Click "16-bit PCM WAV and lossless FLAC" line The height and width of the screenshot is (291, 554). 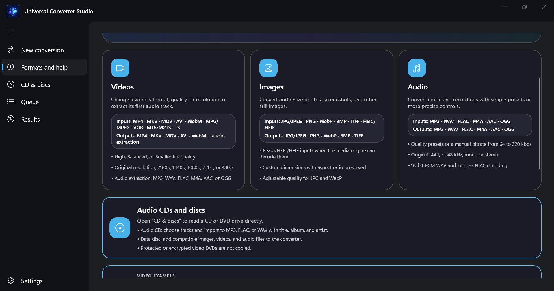(x=458, y=165)
